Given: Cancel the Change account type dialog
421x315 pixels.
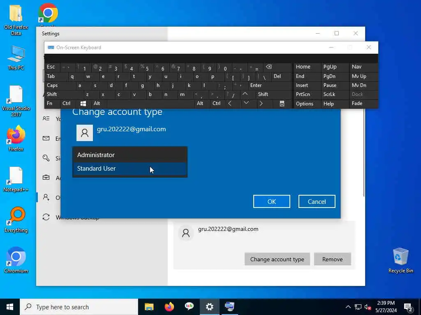Looking at the screenshot, I should (x=317, y=201).
